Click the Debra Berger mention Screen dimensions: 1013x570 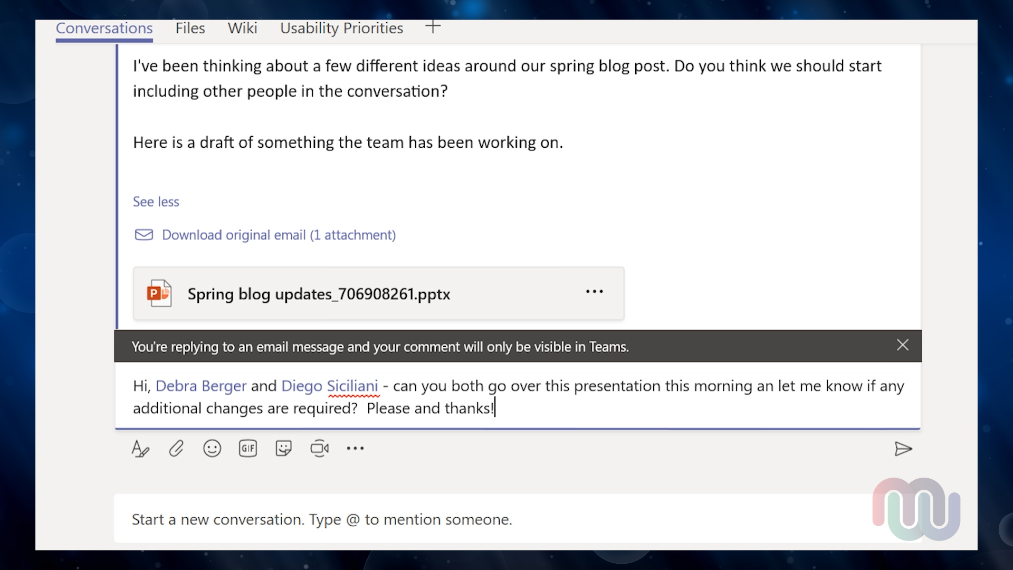coord(201,386)
